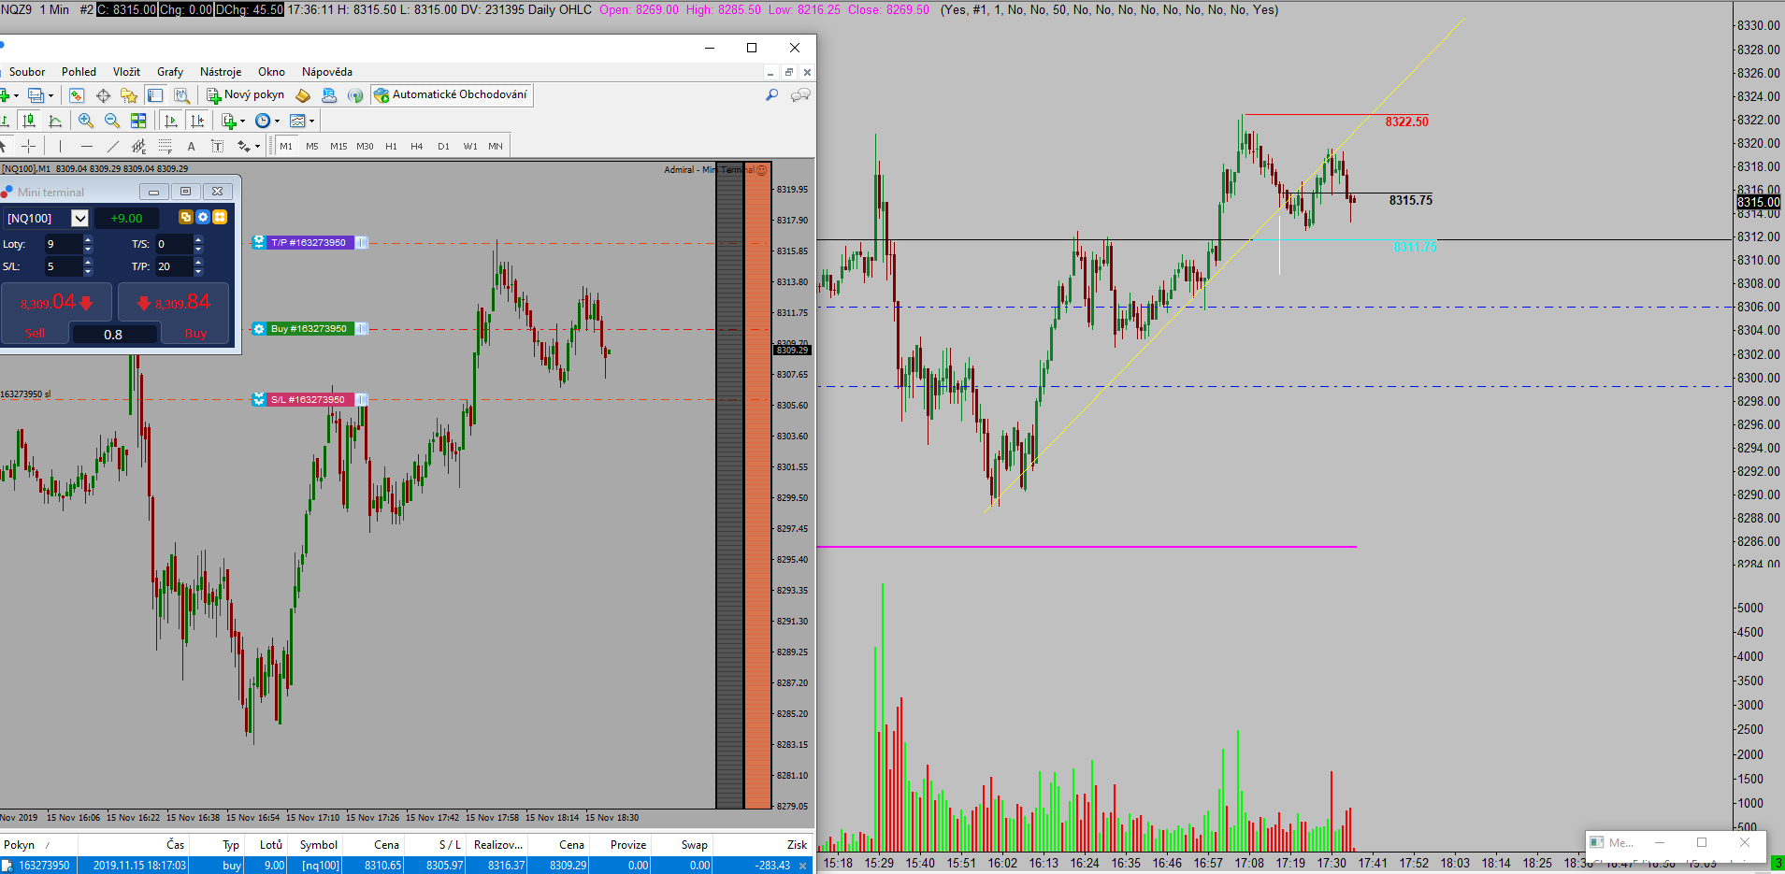
Task: Select the text label tool
Action: click(217, 146)
